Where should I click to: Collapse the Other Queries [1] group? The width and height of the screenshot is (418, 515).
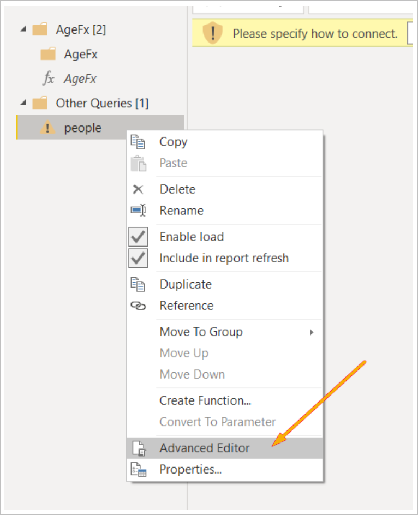(23, 103)
